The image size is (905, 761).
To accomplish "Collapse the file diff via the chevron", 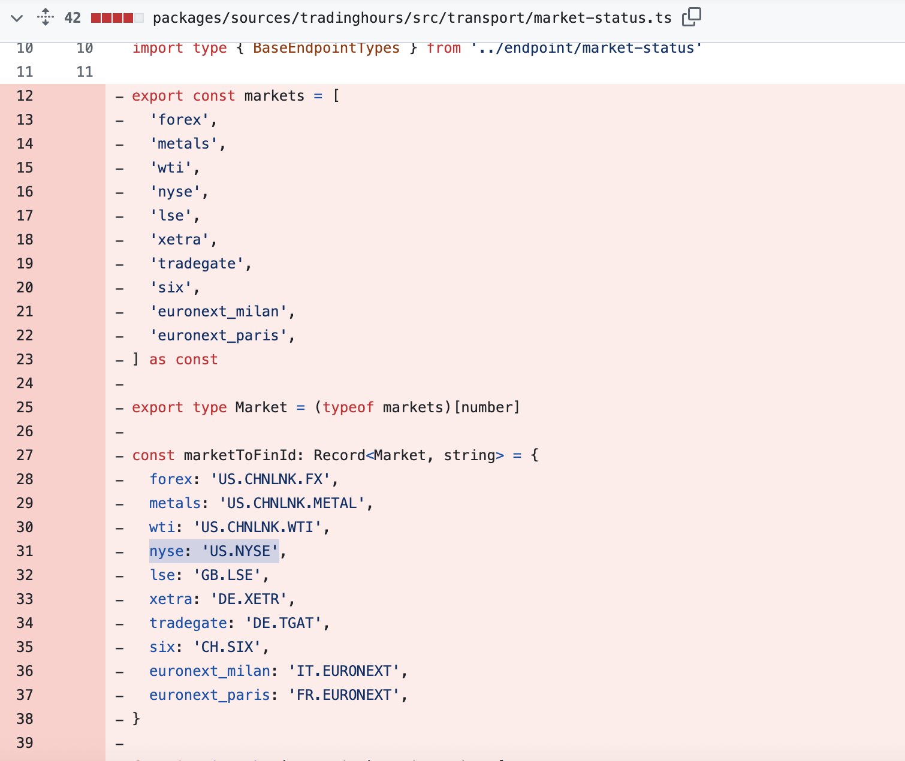I will pos(17,17).
